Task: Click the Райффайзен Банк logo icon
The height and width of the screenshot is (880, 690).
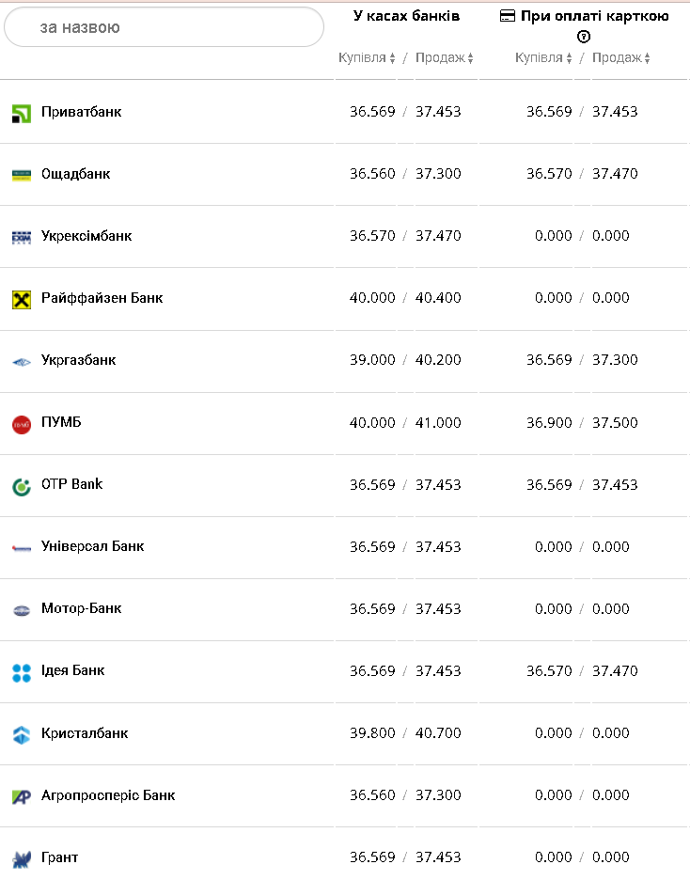Action: [x=22, y=299]
